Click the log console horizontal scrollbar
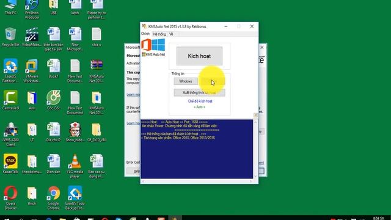391x220 pixels. click(197, 182)
